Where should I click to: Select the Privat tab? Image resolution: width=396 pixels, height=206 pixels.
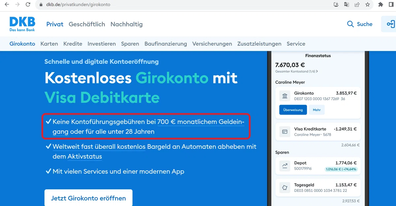(x=55, y=24)
